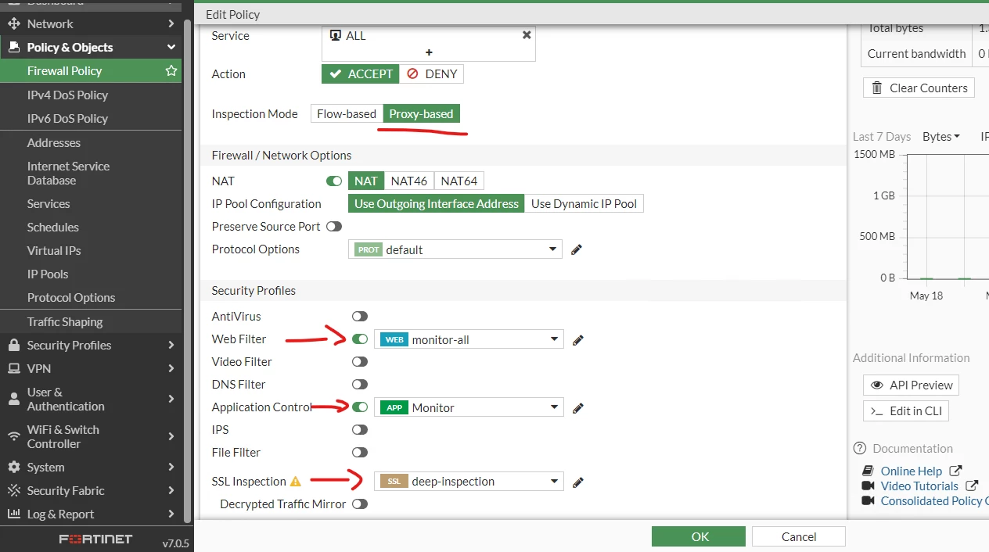Click the Security Fabric icon in sidebar

pyautogui.click(x=13, y=491)
